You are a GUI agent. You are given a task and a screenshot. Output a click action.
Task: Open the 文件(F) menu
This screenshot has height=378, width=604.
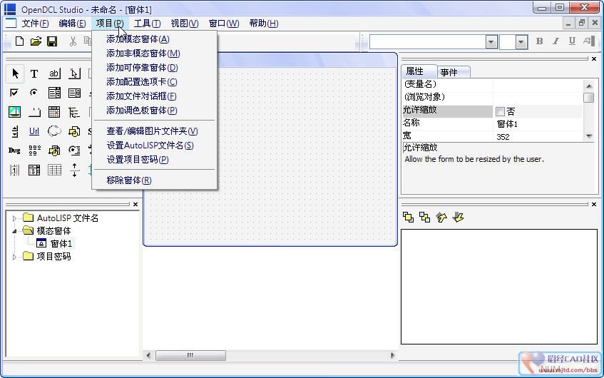[x=35, y=24]
